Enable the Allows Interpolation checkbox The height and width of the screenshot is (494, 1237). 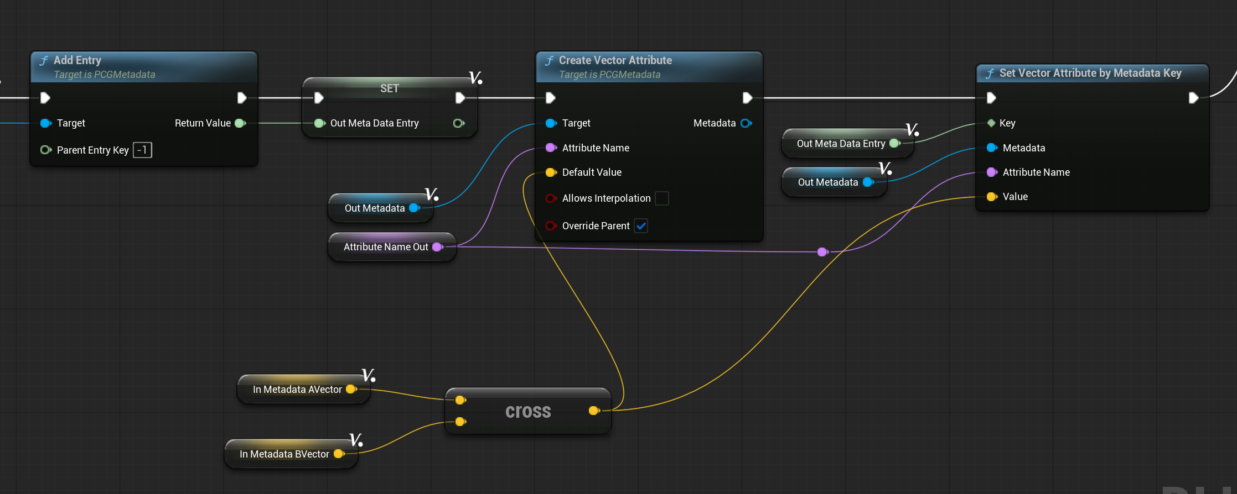(x=661, y=198)
